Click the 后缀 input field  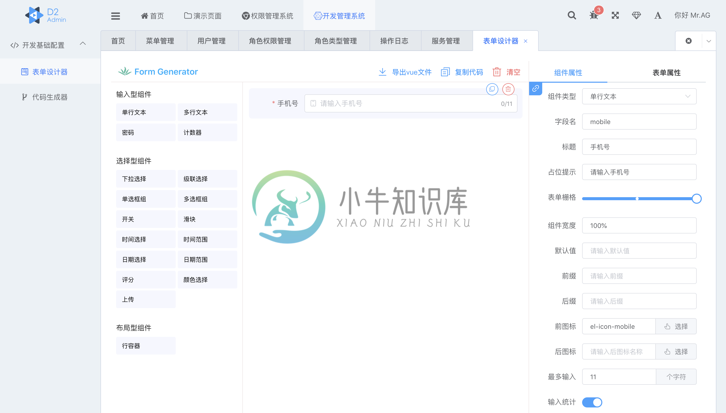639,301
